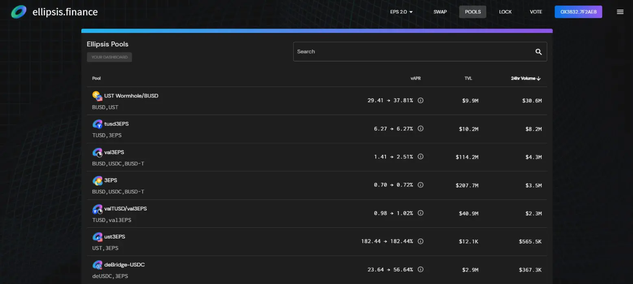The height and width of the screenshot is (284, 633).
Task: Click UST Wormhole/BUSD pool token icon
Action: click(97, 96)
